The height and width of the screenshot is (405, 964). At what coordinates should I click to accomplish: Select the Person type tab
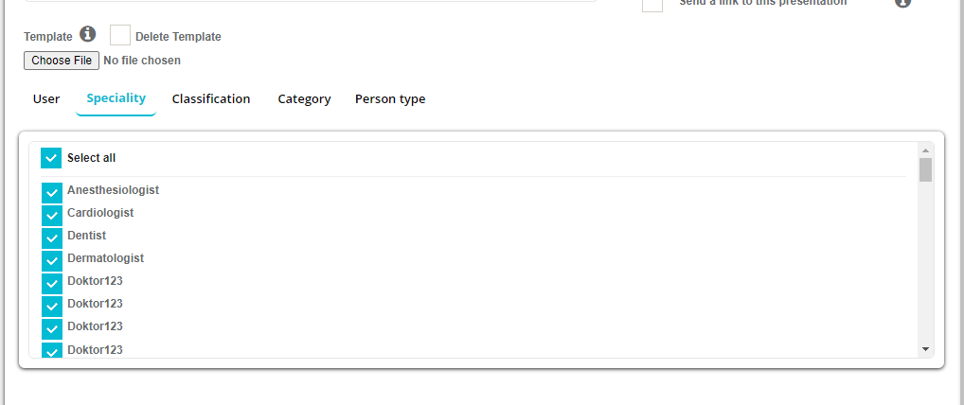coord(390,99)
